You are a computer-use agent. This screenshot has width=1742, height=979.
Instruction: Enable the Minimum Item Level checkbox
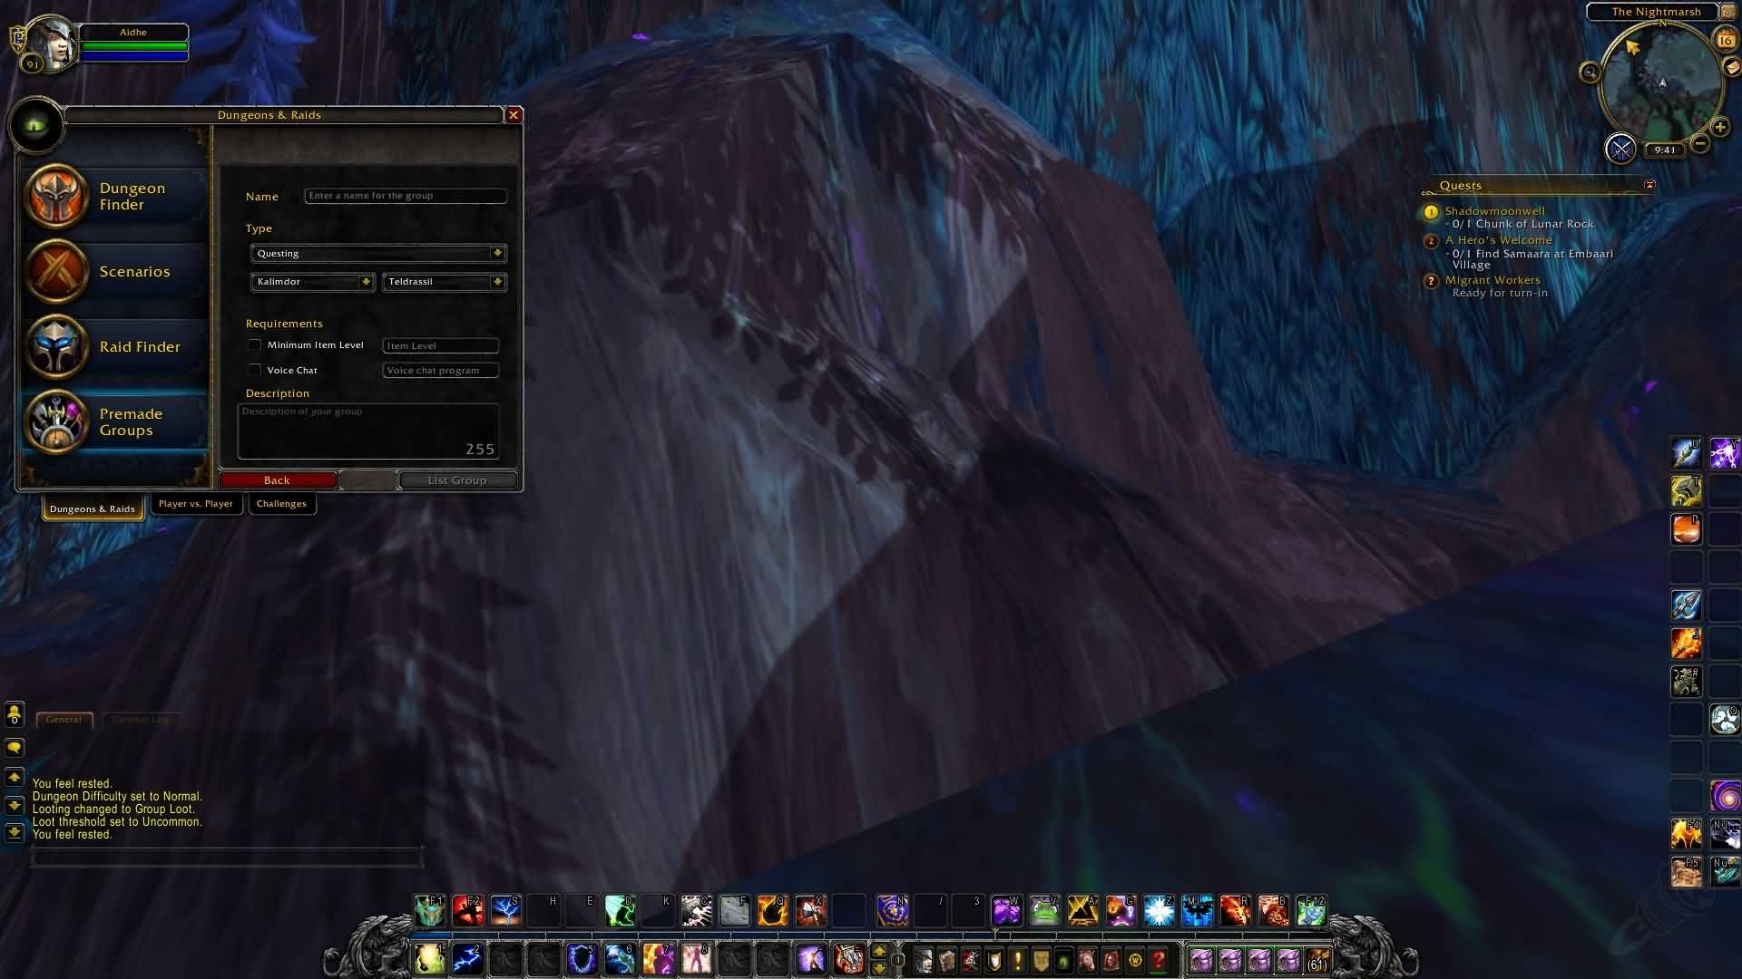(x=255, y=344)
